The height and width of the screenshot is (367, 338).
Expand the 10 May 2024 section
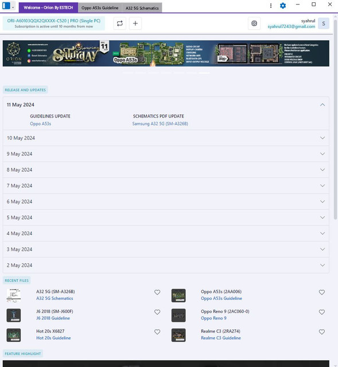pyautogui.click(x=166, y=138)
